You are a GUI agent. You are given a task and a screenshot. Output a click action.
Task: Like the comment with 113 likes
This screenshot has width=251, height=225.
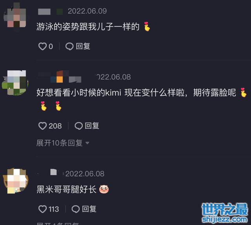pos(42,209)
